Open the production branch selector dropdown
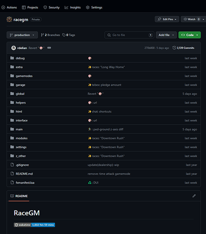Image resolution: width=206 pixels, height=234 pixels. click(22, 35)
